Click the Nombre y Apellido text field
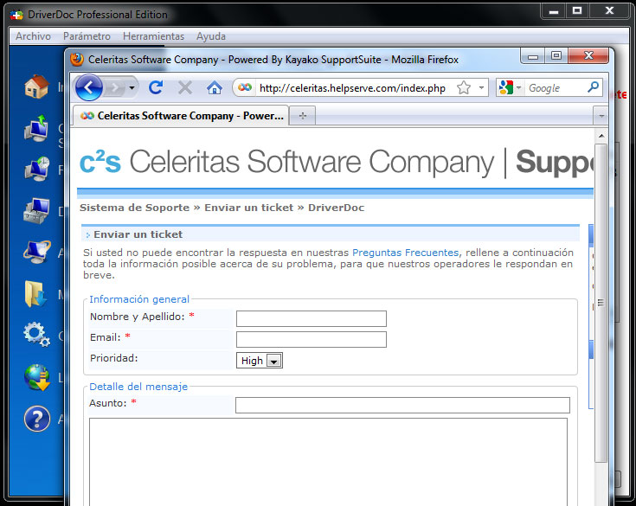The height and width of the screenshot is (506, 636). point(311,318)
